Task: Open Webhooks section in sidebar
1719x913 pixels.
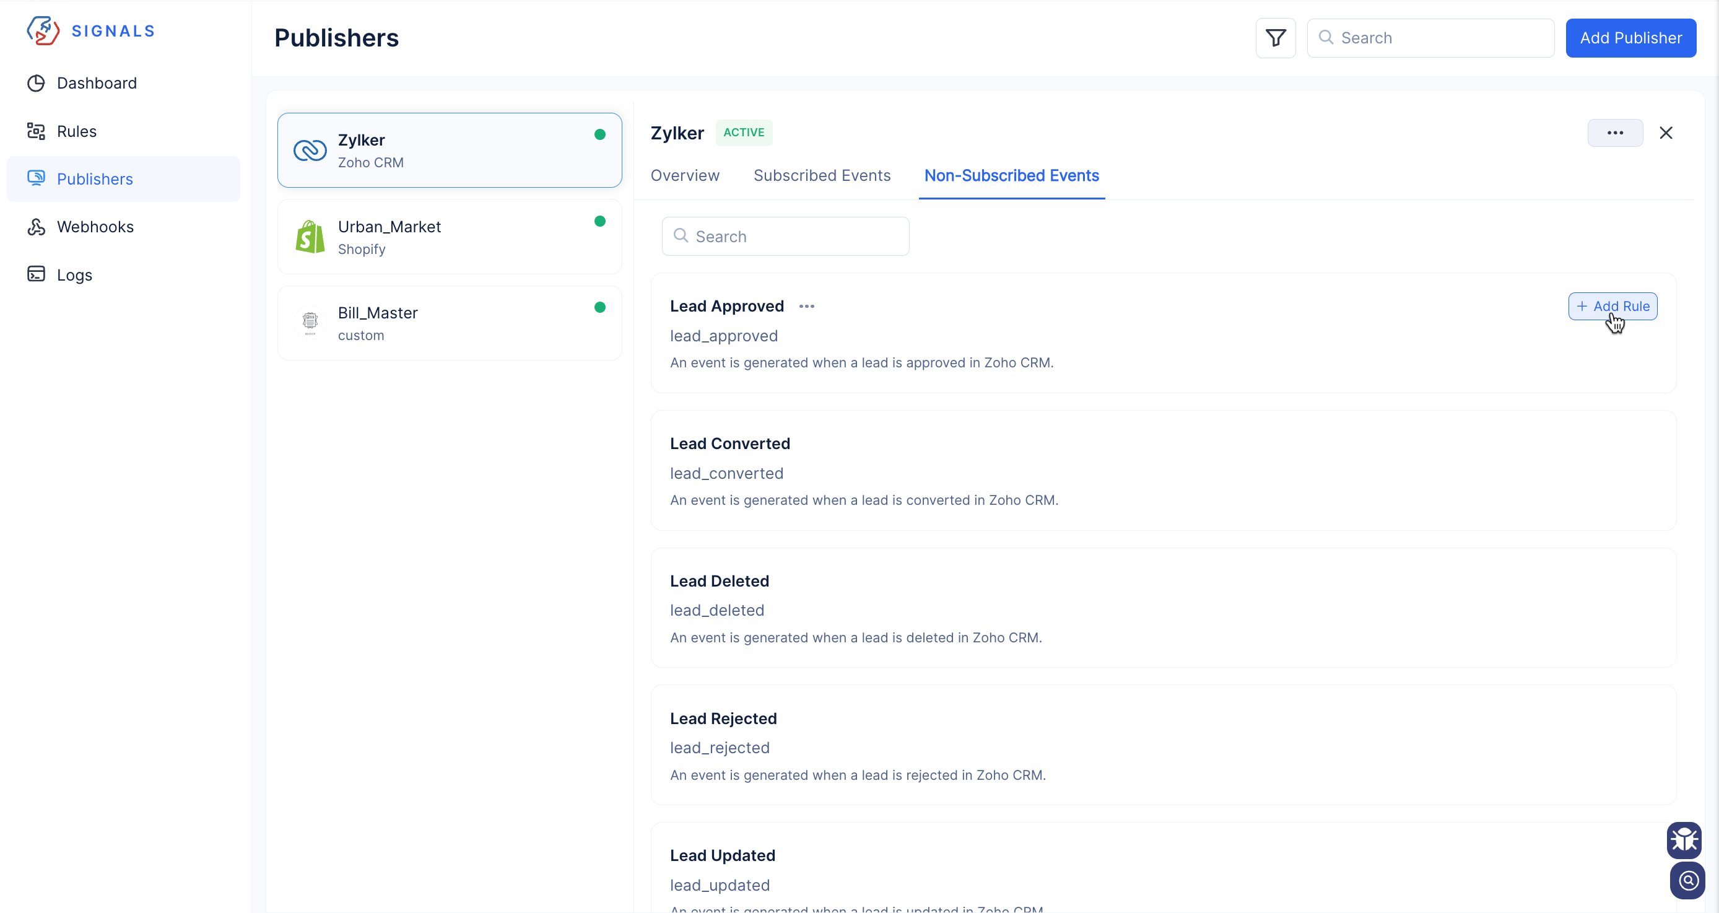Action: point(95,227)
